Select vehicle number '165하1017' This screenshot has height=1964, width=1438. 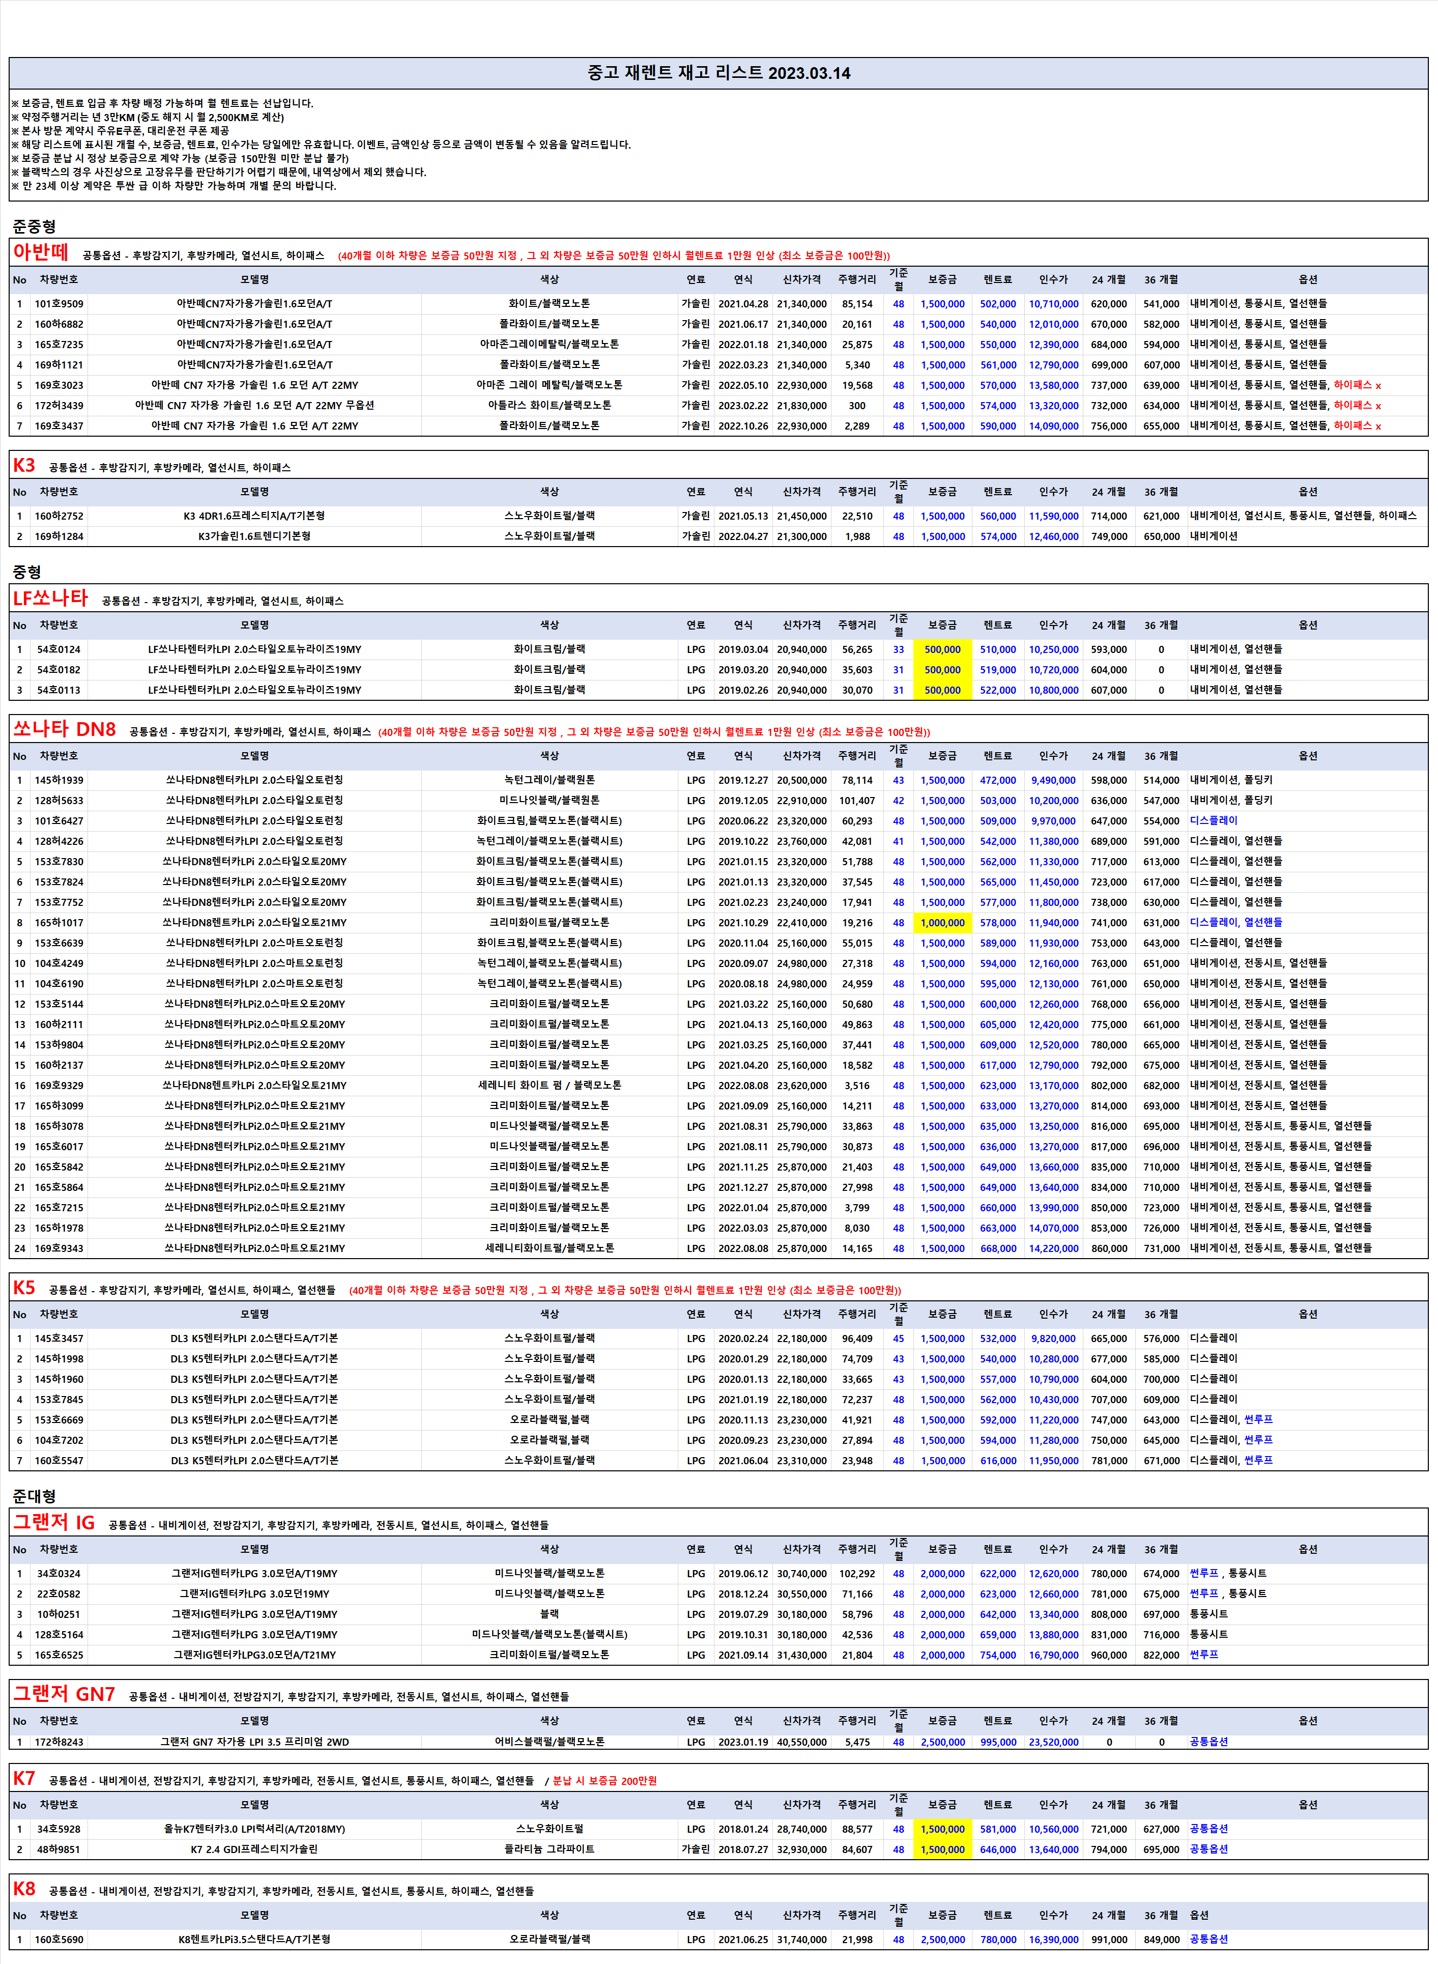point(59,923)
